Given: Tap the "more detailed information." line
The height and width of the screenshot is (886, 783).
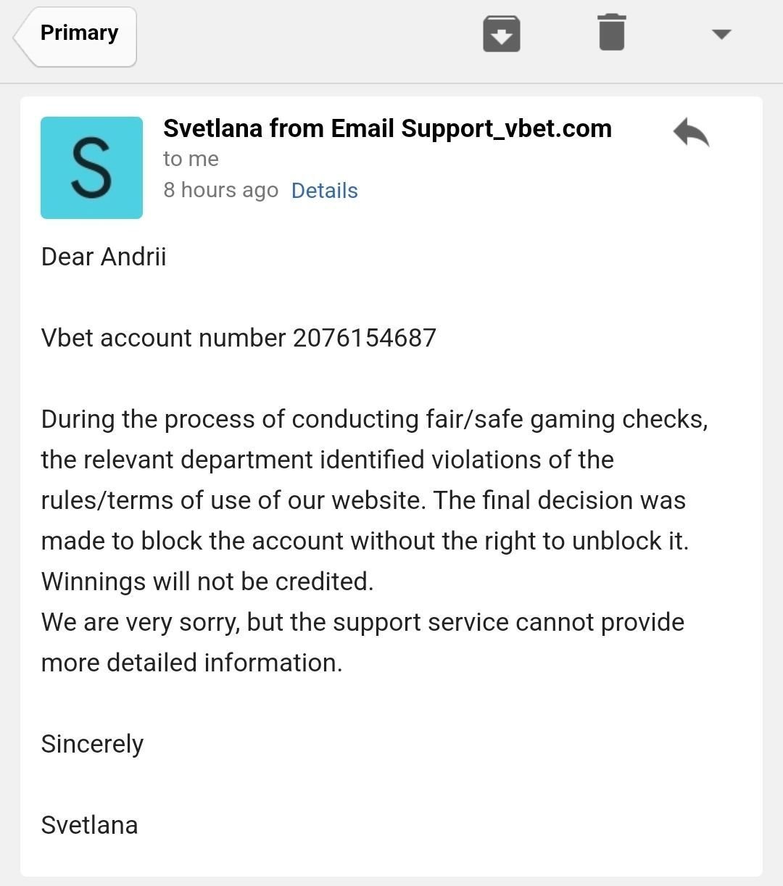Looking at the screenshot, I should (x=191, y=663).
